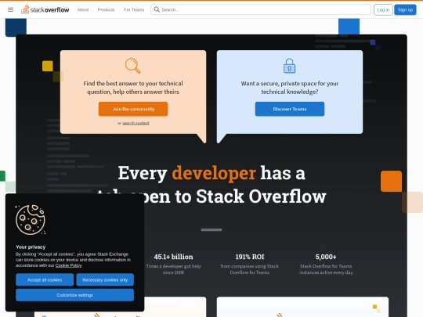Follow the search content link
This screenshot has width=423, height=317.
[x=136, y=123]
